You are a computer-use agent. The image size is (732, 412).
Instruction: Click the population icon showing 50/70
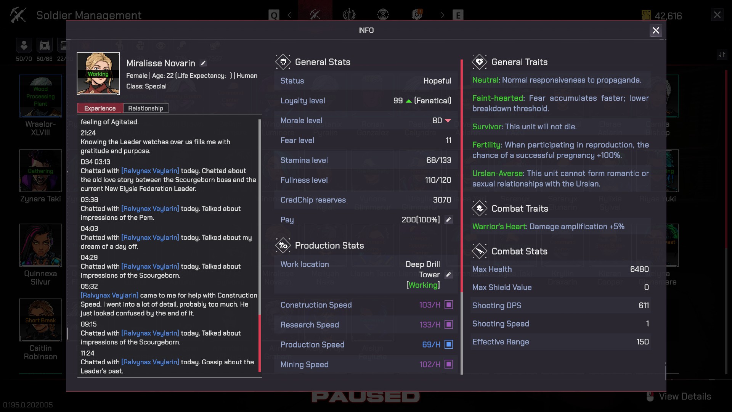24,46
